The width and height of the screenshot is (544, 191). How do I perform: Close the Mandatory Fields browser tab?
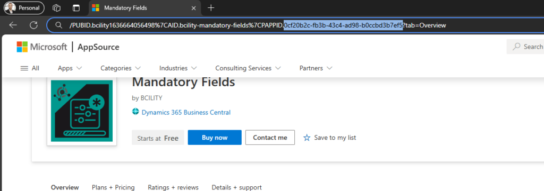[x=194, y=7]
